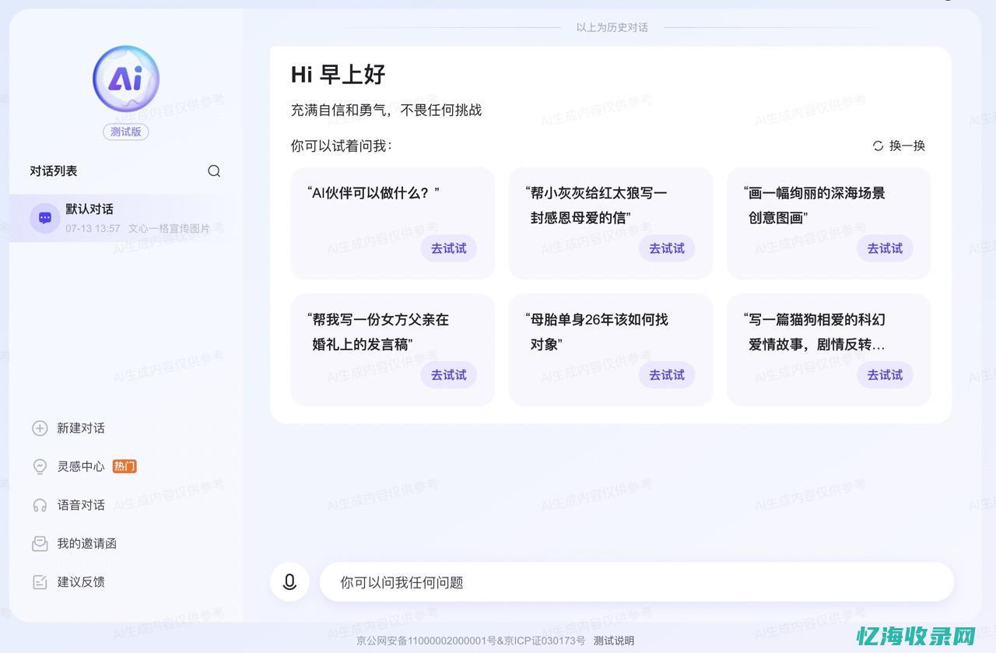The image size is (996, 653).
Task: Click the 文心一格宣传图片 preview text
Action: (170, 228)
